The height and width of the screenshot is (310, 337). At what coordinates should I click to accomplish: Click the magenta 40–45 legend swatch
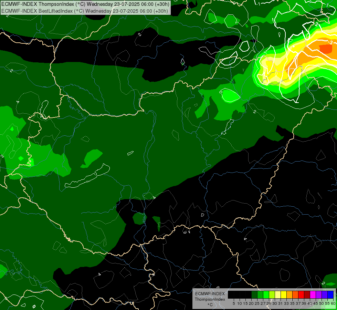click(x=313, y=294)
